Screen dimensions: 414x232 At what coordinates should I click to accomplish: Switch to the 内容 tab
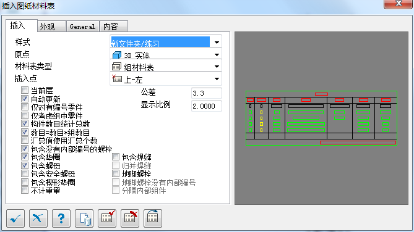click(x=114, y=27)
